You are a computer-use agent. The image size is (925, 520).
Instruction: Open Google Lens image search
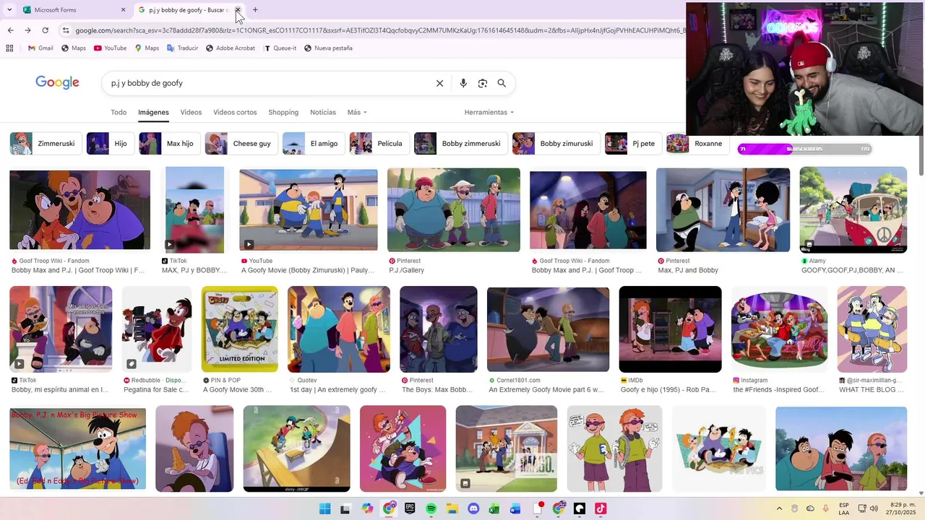click(483, 83)
